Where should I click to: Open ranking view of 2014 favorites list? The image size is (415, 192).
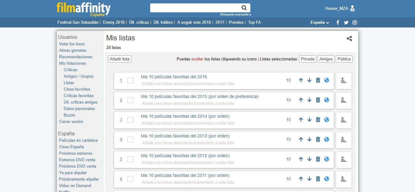[x=344, y=120]
